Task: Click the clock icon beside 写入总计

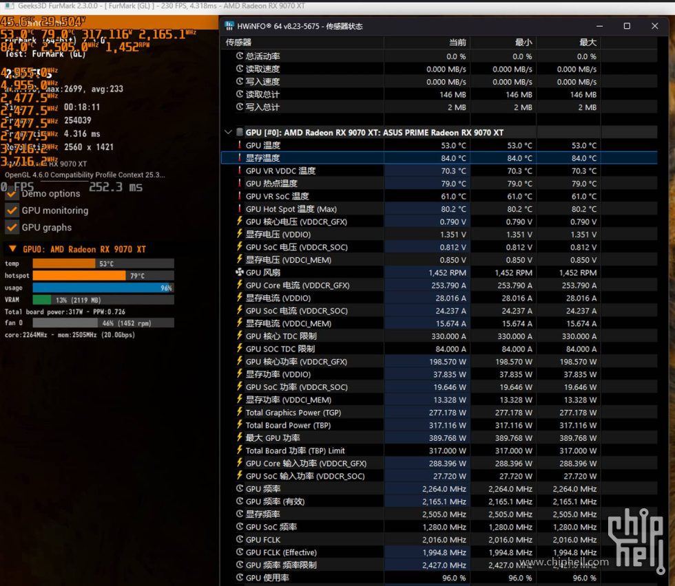Action: [x=240, y=107]
